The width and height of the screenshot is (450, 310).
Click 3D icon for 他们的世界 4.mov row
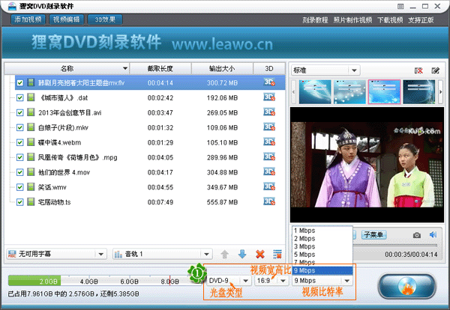[269, 172]
